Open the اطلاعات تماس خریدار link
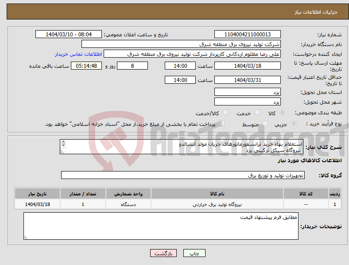The width and height of the screenshot is (349, 265). pos(78,54)
